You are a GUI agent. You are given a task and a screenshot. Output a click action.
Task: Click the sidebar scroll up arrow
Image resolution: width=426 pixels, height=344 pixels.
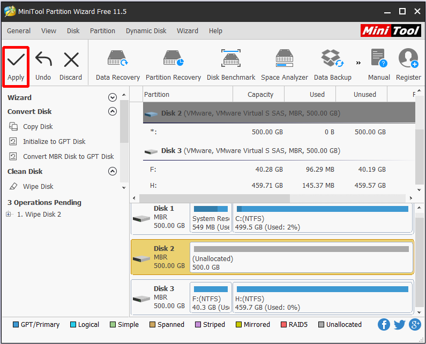[124, 95]
